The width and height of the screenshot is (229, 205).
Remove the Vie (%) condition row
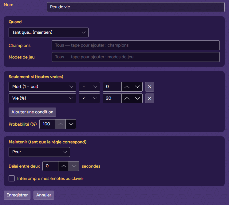point(150,98)
